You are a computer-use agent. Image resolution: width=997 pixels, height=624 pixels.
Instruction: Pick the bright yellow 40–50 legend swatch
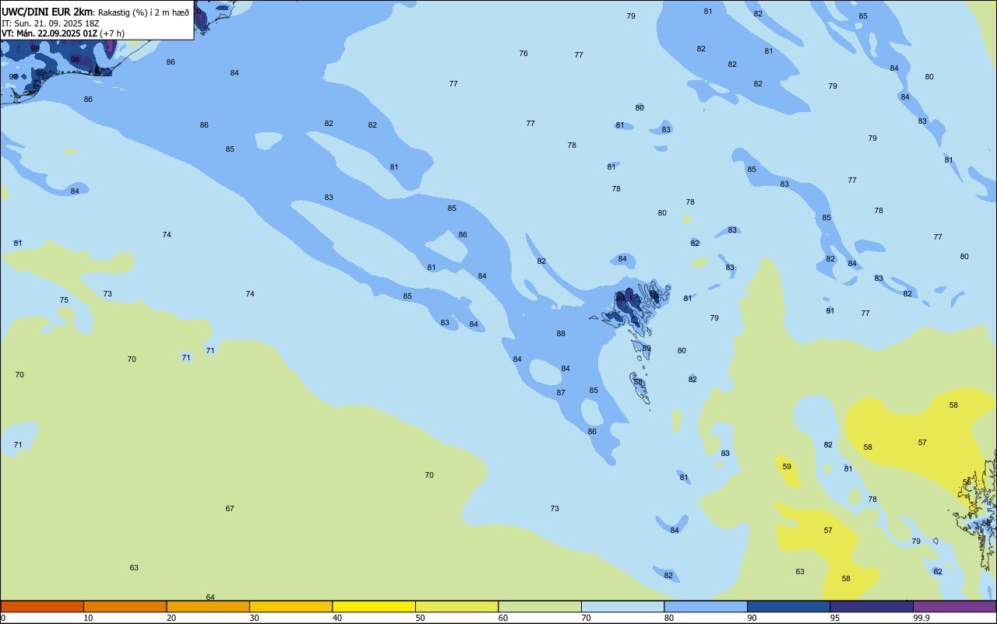tap(374, 606)
